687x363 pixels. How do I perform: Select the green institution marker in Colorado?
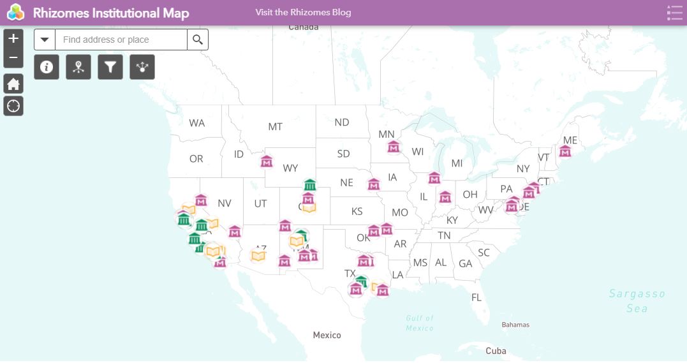pos(310,186)
